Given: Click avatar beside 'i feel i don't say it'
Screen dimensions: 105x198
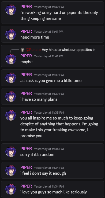Looking at the screenshot, I should pyautogui.click(x=11, y=170).
